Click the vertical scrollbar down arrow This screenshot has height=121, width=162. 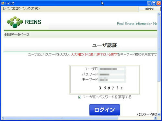tap(159, 115)
